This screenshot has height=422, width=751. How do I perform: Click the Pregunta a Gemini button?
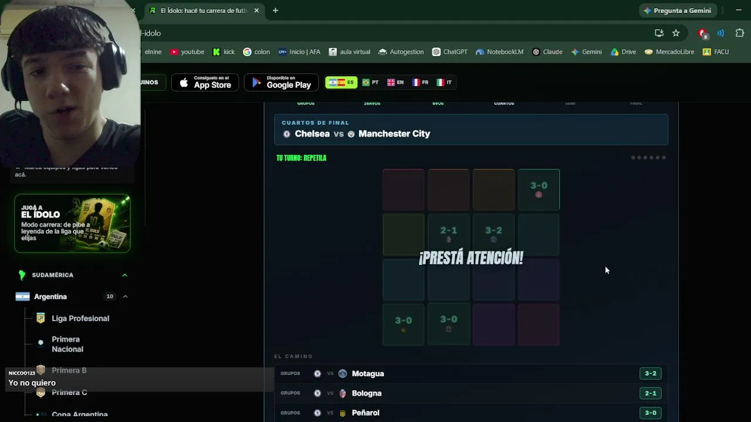677,11
